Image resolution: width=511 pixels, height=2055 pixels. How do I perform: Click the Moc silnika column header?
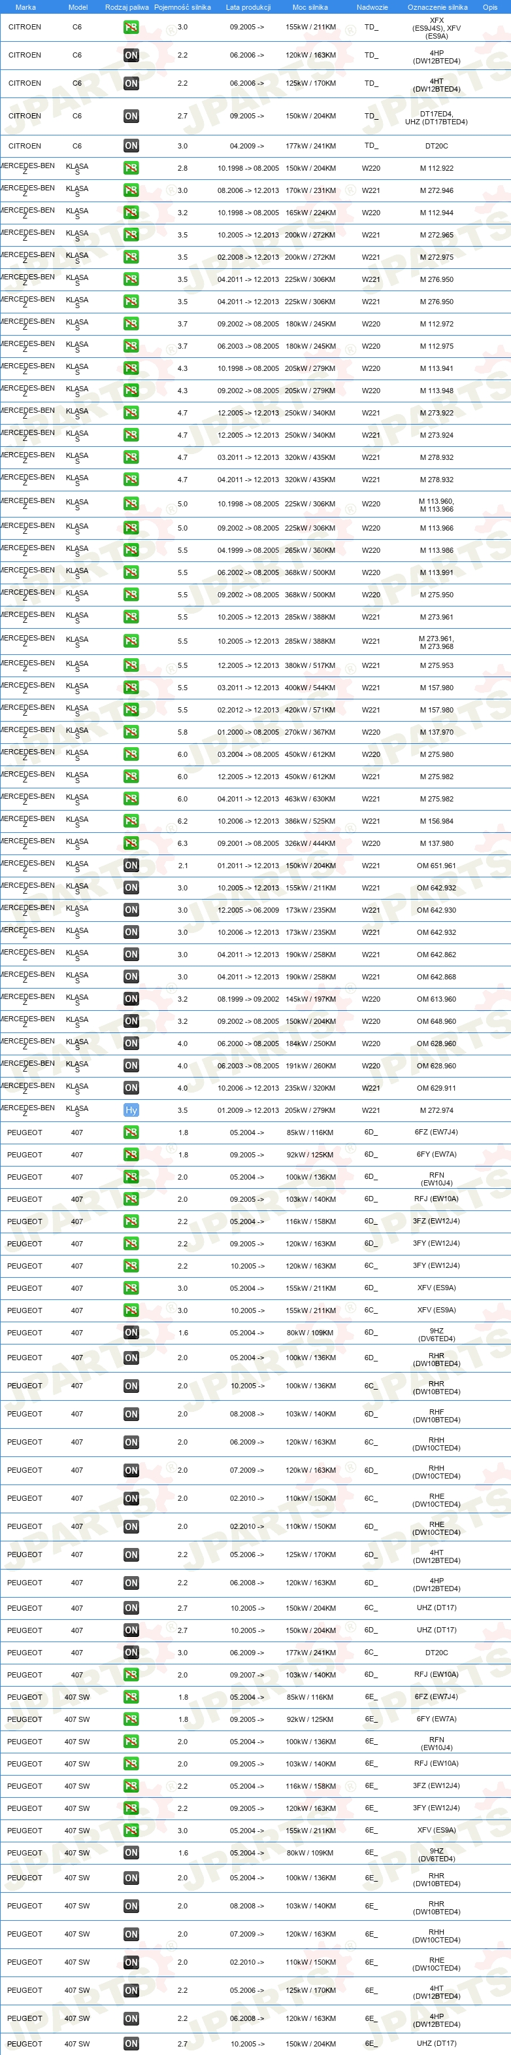pos(310,7)
